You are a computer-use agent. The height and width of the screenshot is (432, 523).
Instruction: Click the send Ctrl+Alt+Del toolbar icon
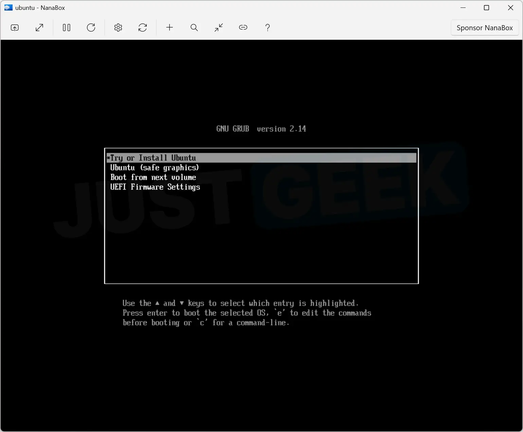tap(15, 28)
